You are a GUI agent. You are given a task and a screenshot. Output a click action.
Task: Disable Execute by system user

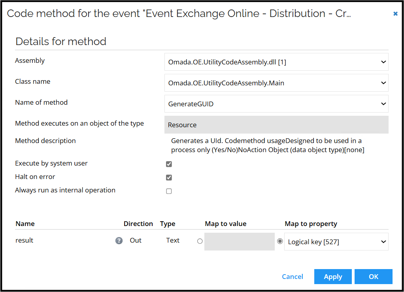coord(169,164)
